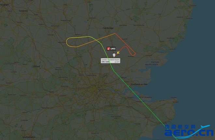Select the STN airport code text
Image resolution: width=215 pixels, height=140 pixels.
tap(103, 62)
